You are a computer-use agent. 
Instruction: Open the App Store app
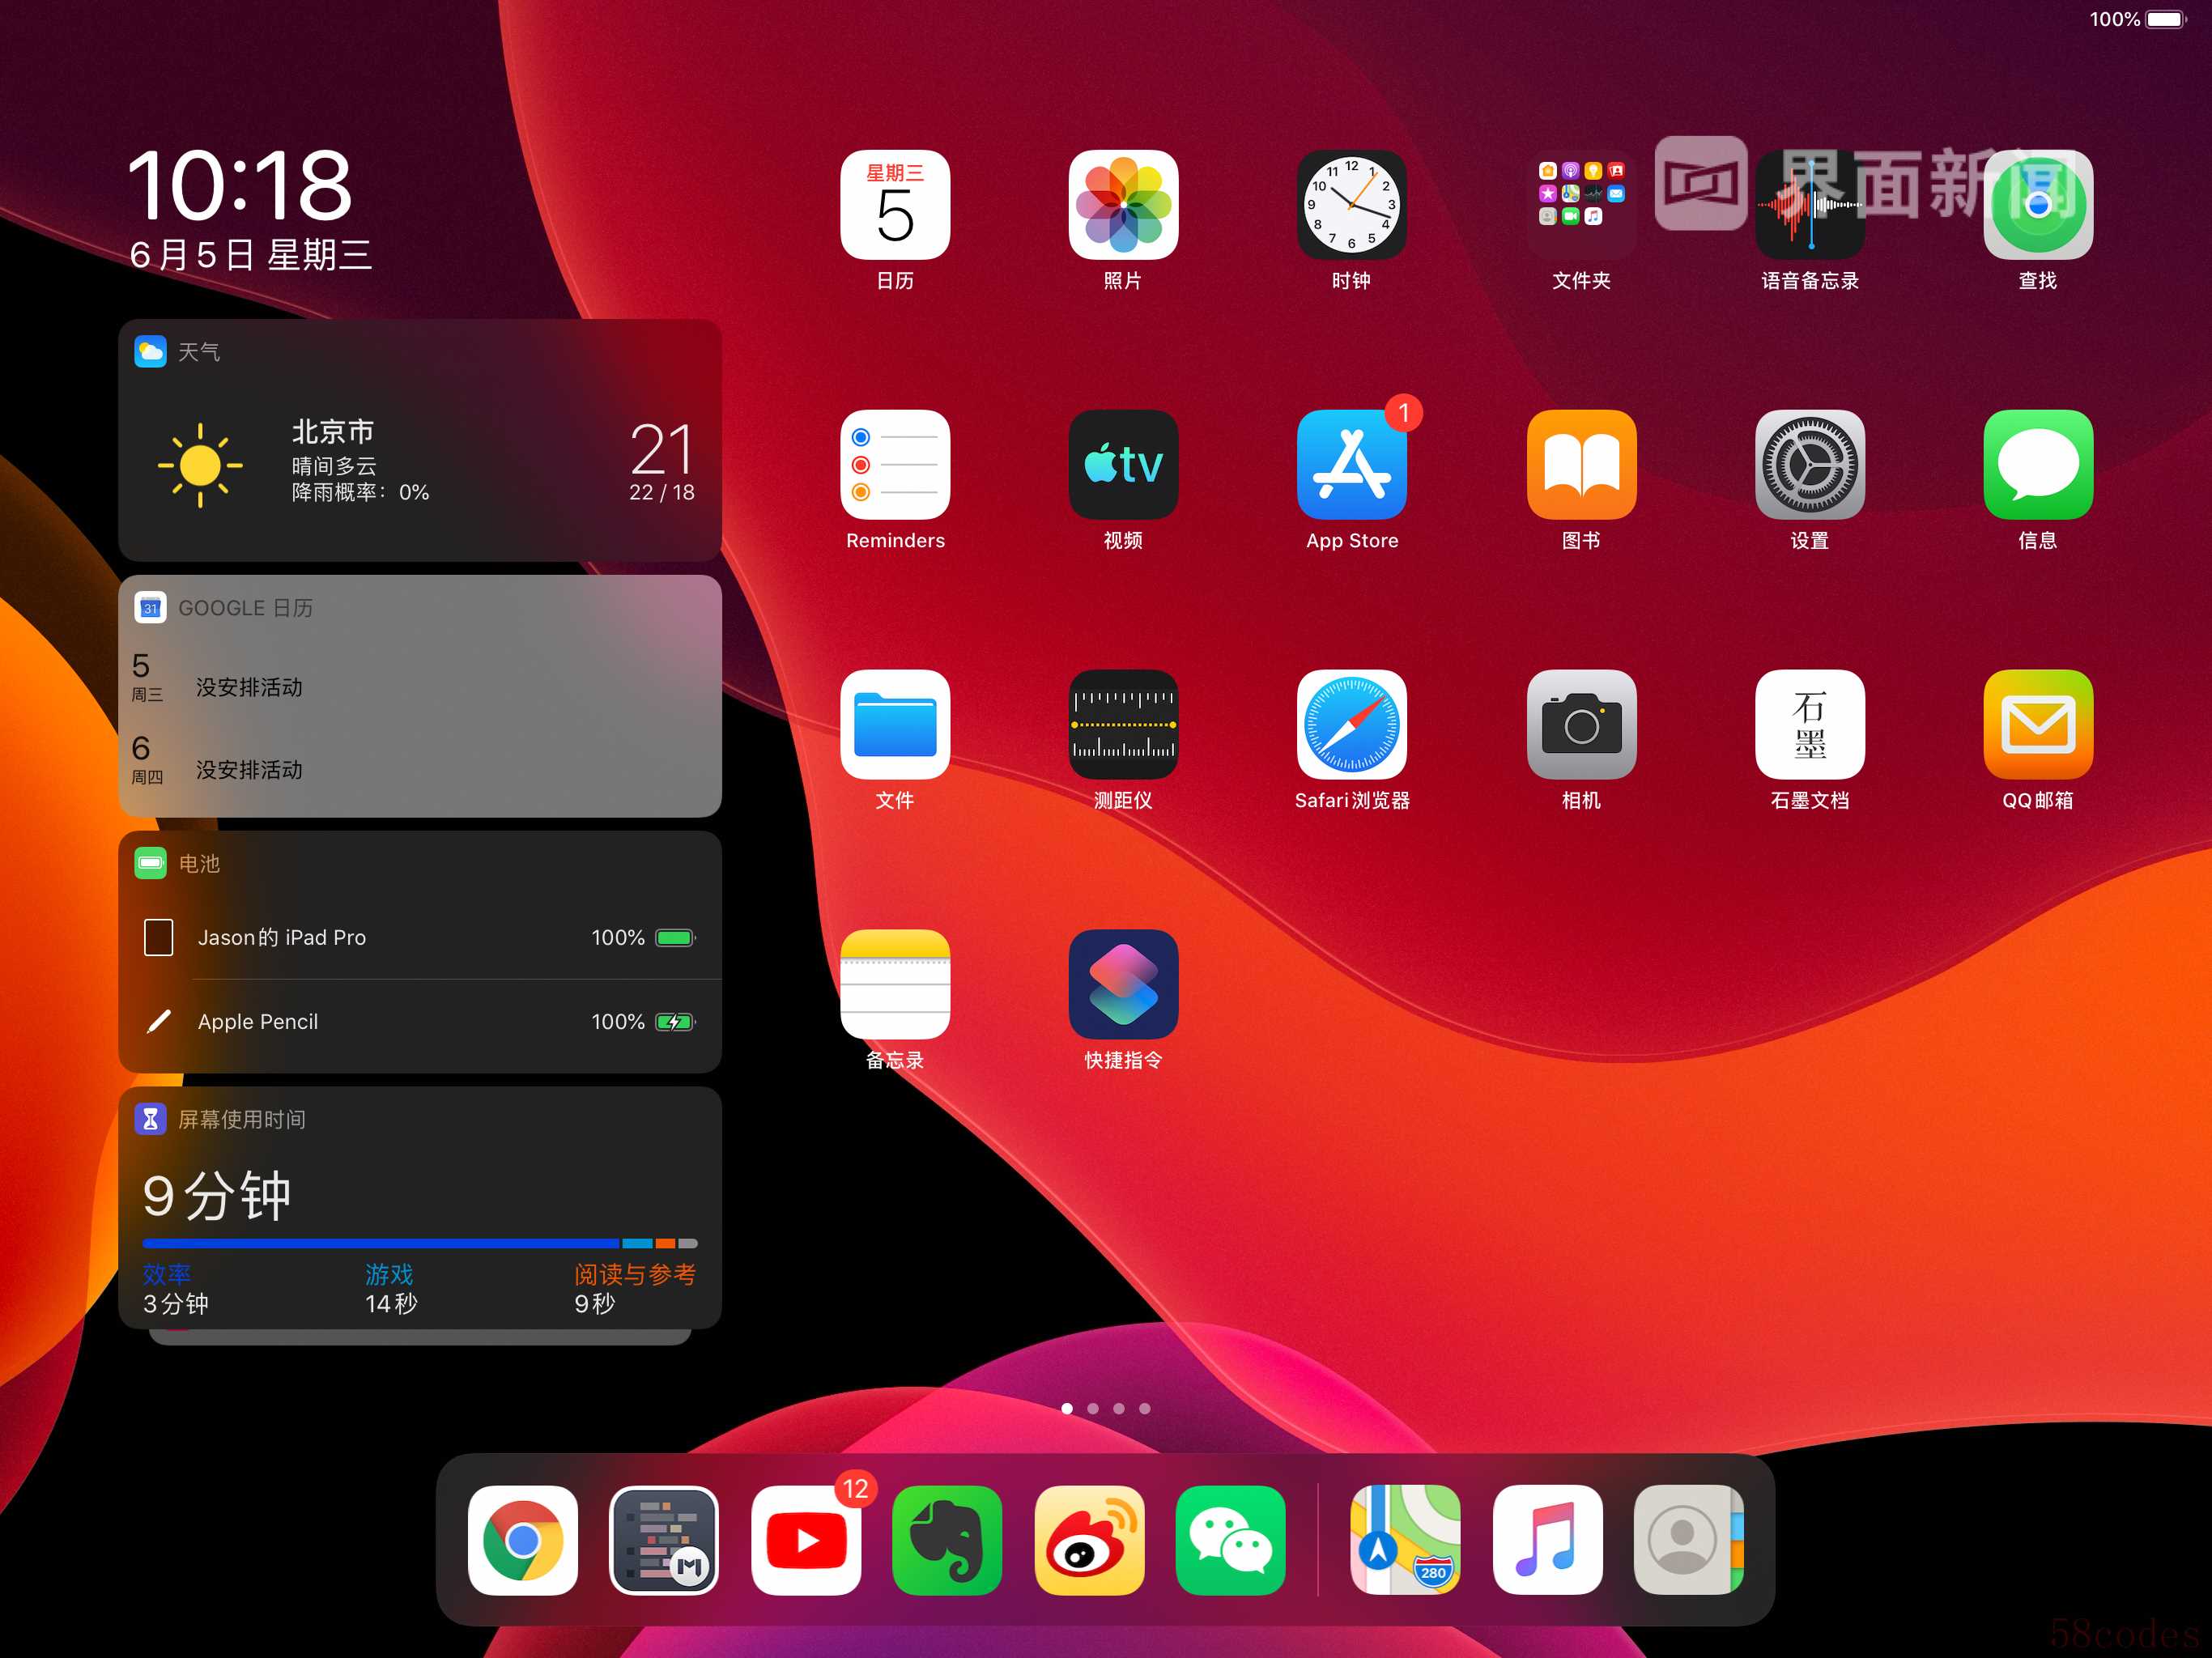tap(1352, 465)
